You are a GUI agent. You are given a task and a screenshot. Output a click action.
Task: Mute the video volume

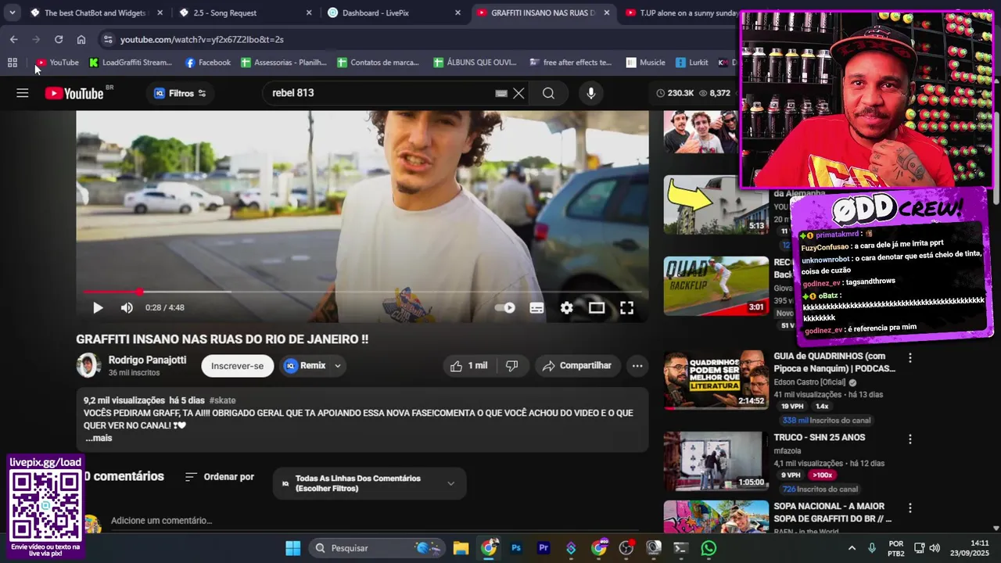pos(127,308)
